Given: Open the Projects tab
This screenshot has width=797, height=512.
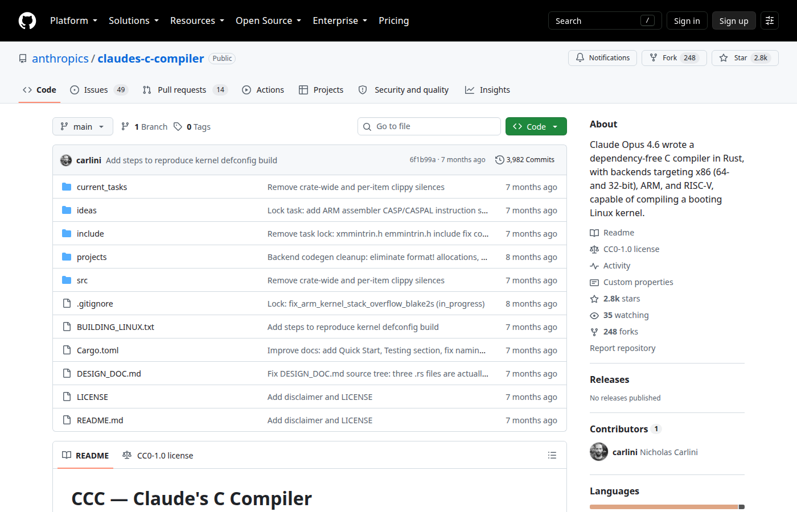Looking at the screenshot, I should click(321, 90).
